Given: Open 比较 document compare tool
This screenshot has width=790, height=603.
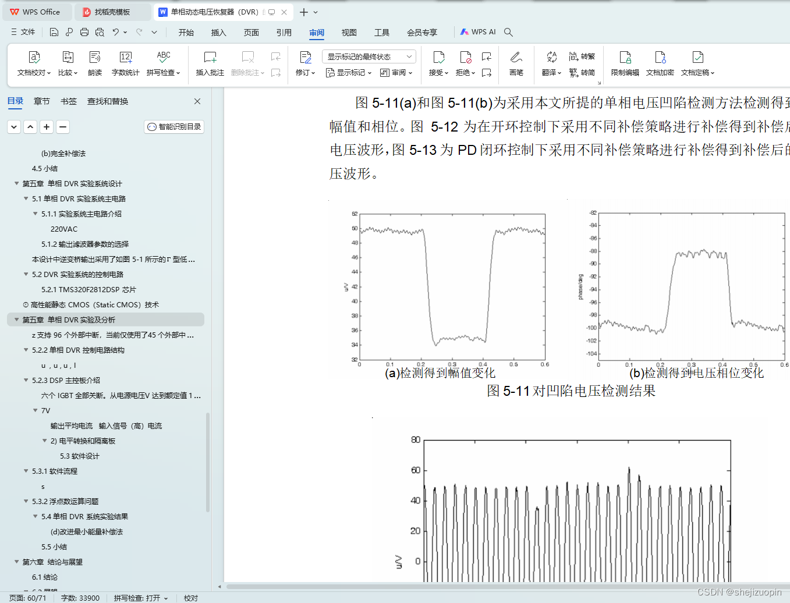Looking at the screenshot, I should [x=68, y=64].
